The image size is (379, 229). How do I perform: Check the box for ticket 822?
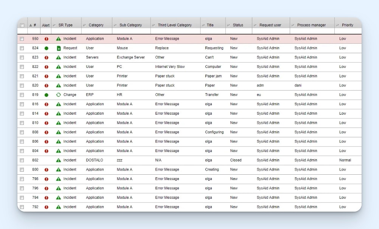tap(22, 67)
